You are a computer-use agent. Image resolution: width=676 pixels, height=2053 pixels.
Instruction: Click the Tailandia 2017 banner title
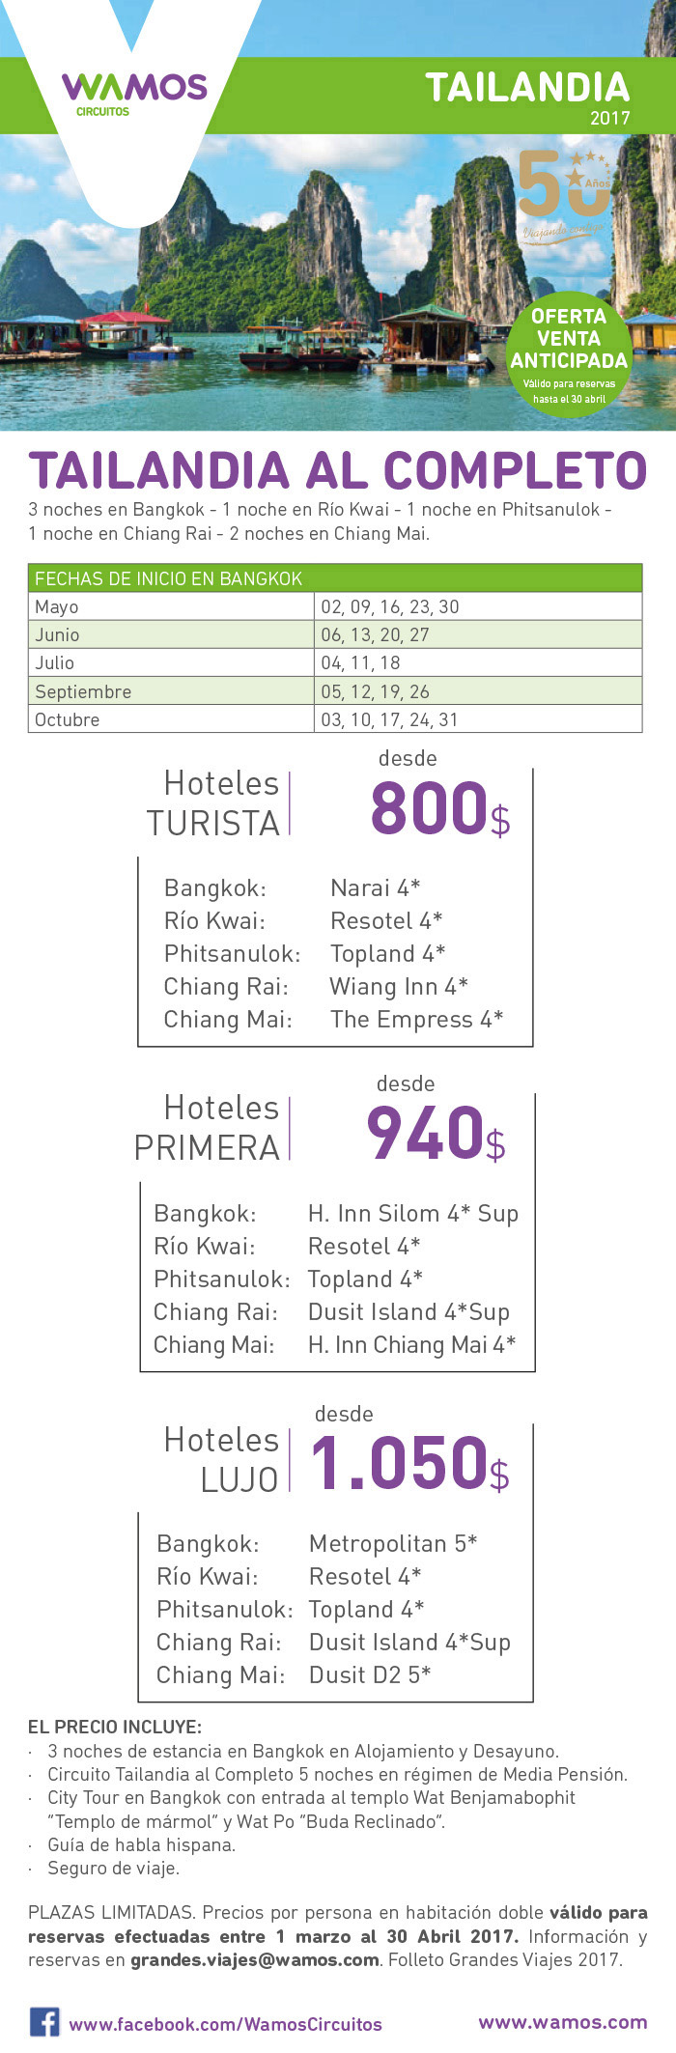pyautogui.click(x=527, y=95)
